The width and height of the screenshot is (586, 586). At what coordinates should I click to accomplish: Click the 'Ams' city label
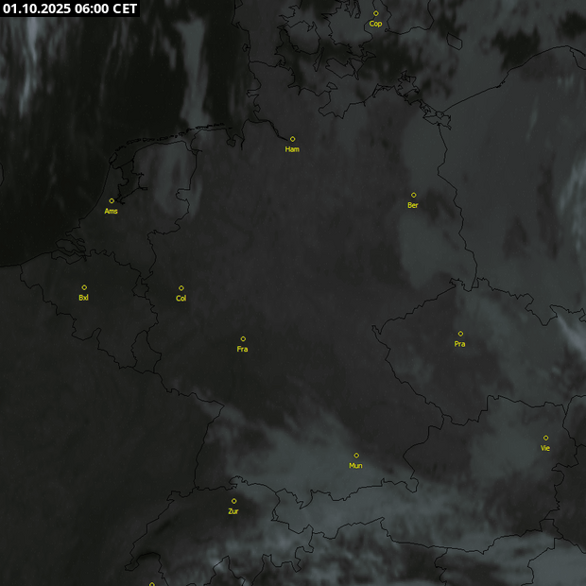(x=112, y=211)
